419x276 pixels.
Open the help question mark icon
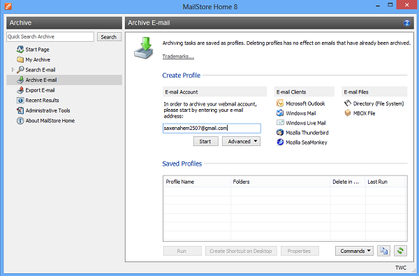click(406, 23)
